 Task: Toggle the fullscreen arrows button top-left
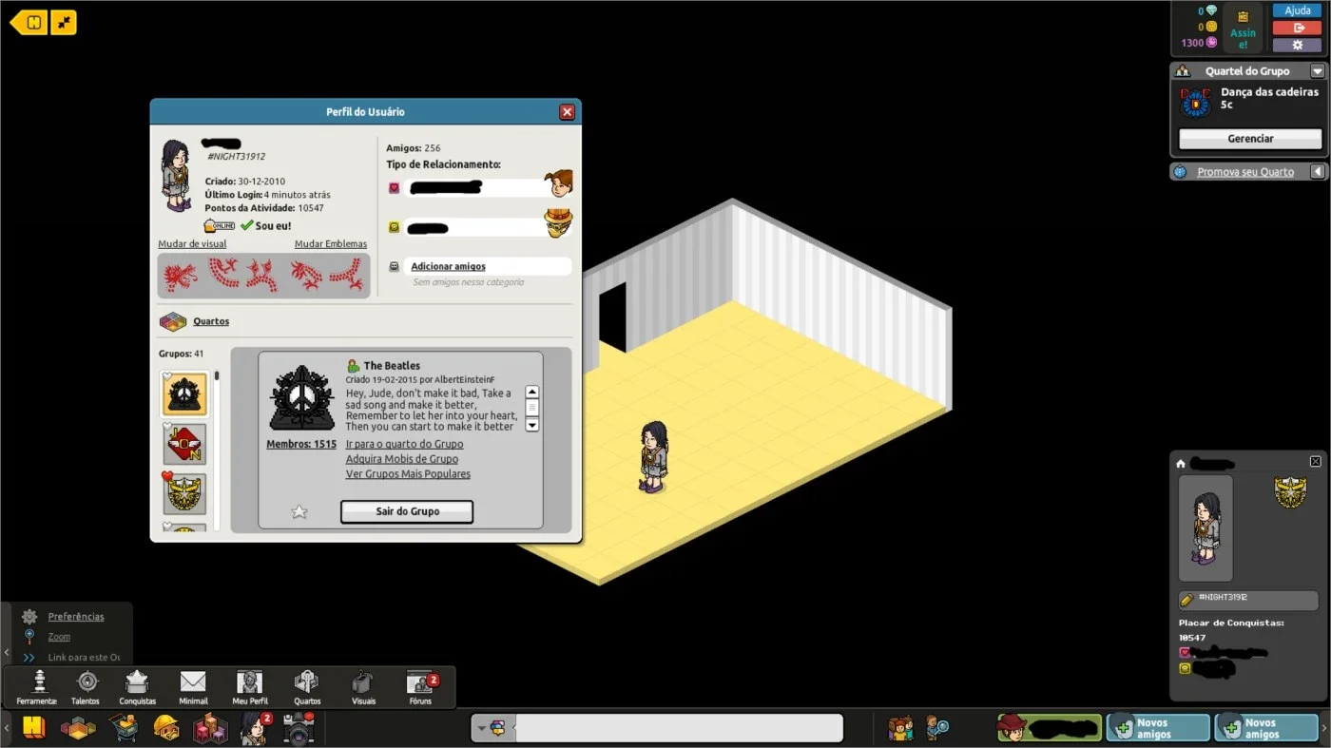click(x=65, y=22)
